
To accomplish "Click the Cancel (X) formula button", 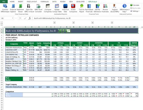I will [x=20, y=18].
